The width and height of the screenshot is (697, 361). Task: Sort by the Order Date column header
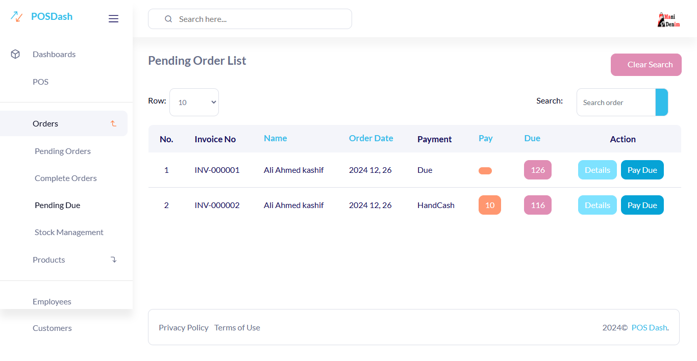(x=371, y=138)
